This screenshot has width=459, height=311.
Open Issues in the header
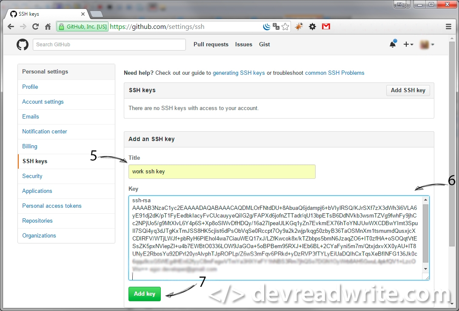(244, 45)
